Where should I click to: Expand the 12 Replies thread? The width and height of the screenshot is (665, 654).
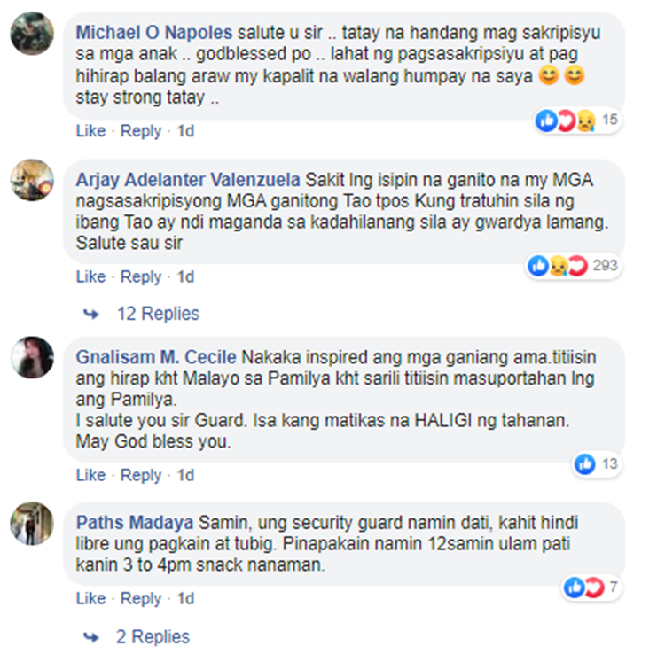(x=158, y=314)
